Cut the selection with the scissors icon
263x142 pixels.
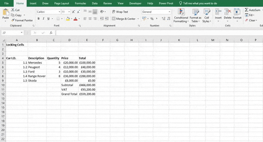coord(13,10)
